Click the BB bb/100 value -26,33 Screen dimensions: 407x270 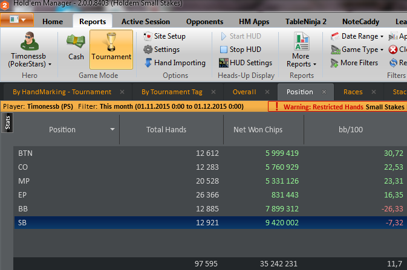coord(392,208)
